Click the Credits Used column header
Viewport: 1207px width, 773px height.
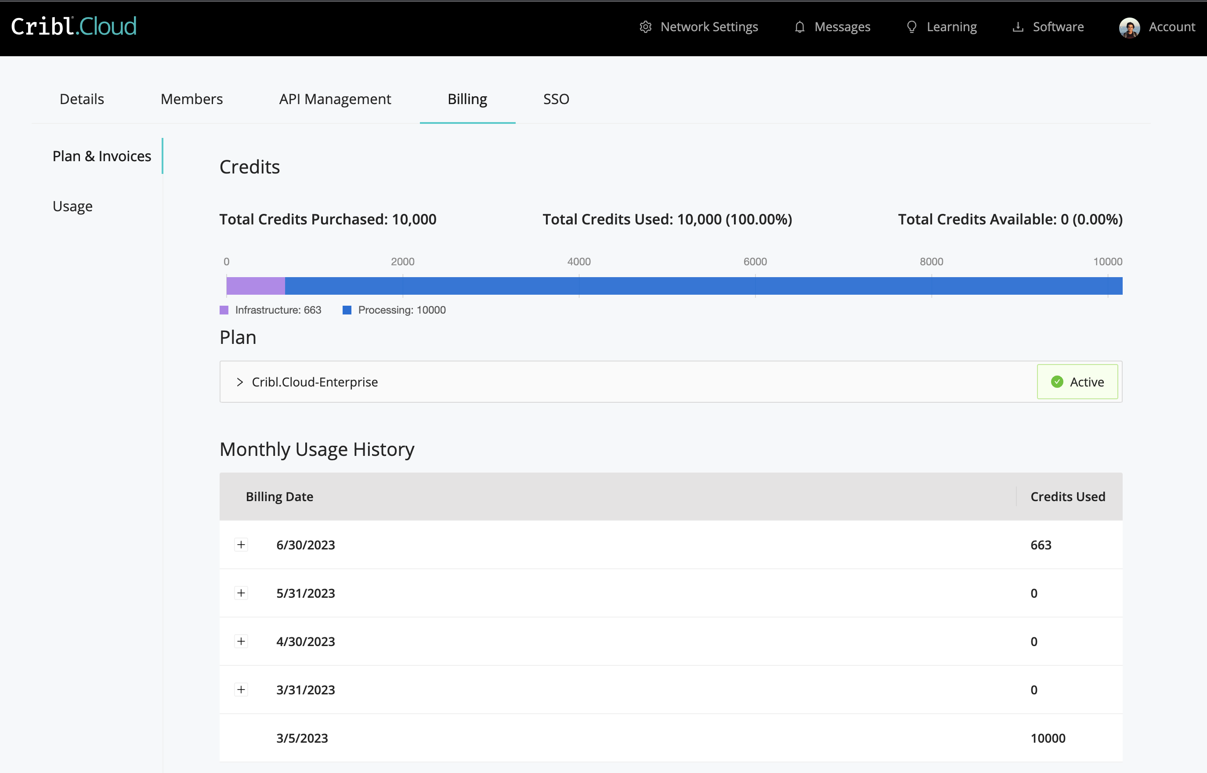1068,496
